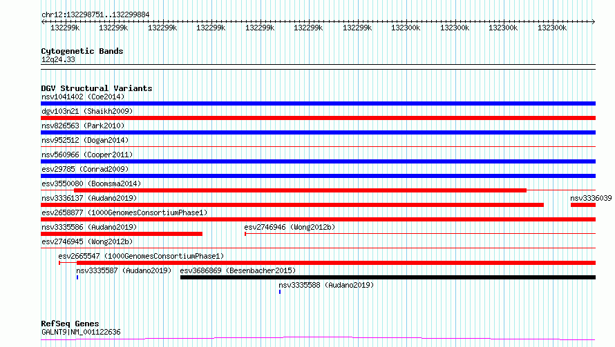615x347 pixels.
Task: Open the nsv3336137 (Audano2019) label
Action: coord(89,198)
